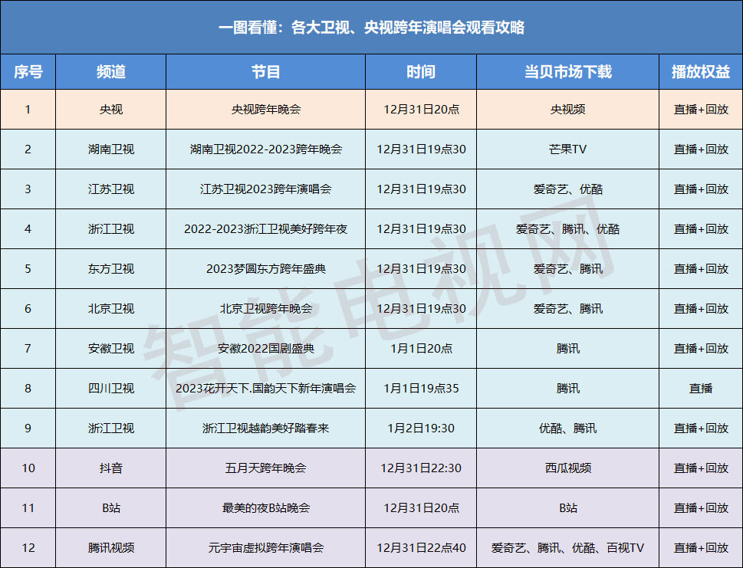Click the 爱奇艺、优酷 download cell
The image size is (743, 568).
(567, 189)
